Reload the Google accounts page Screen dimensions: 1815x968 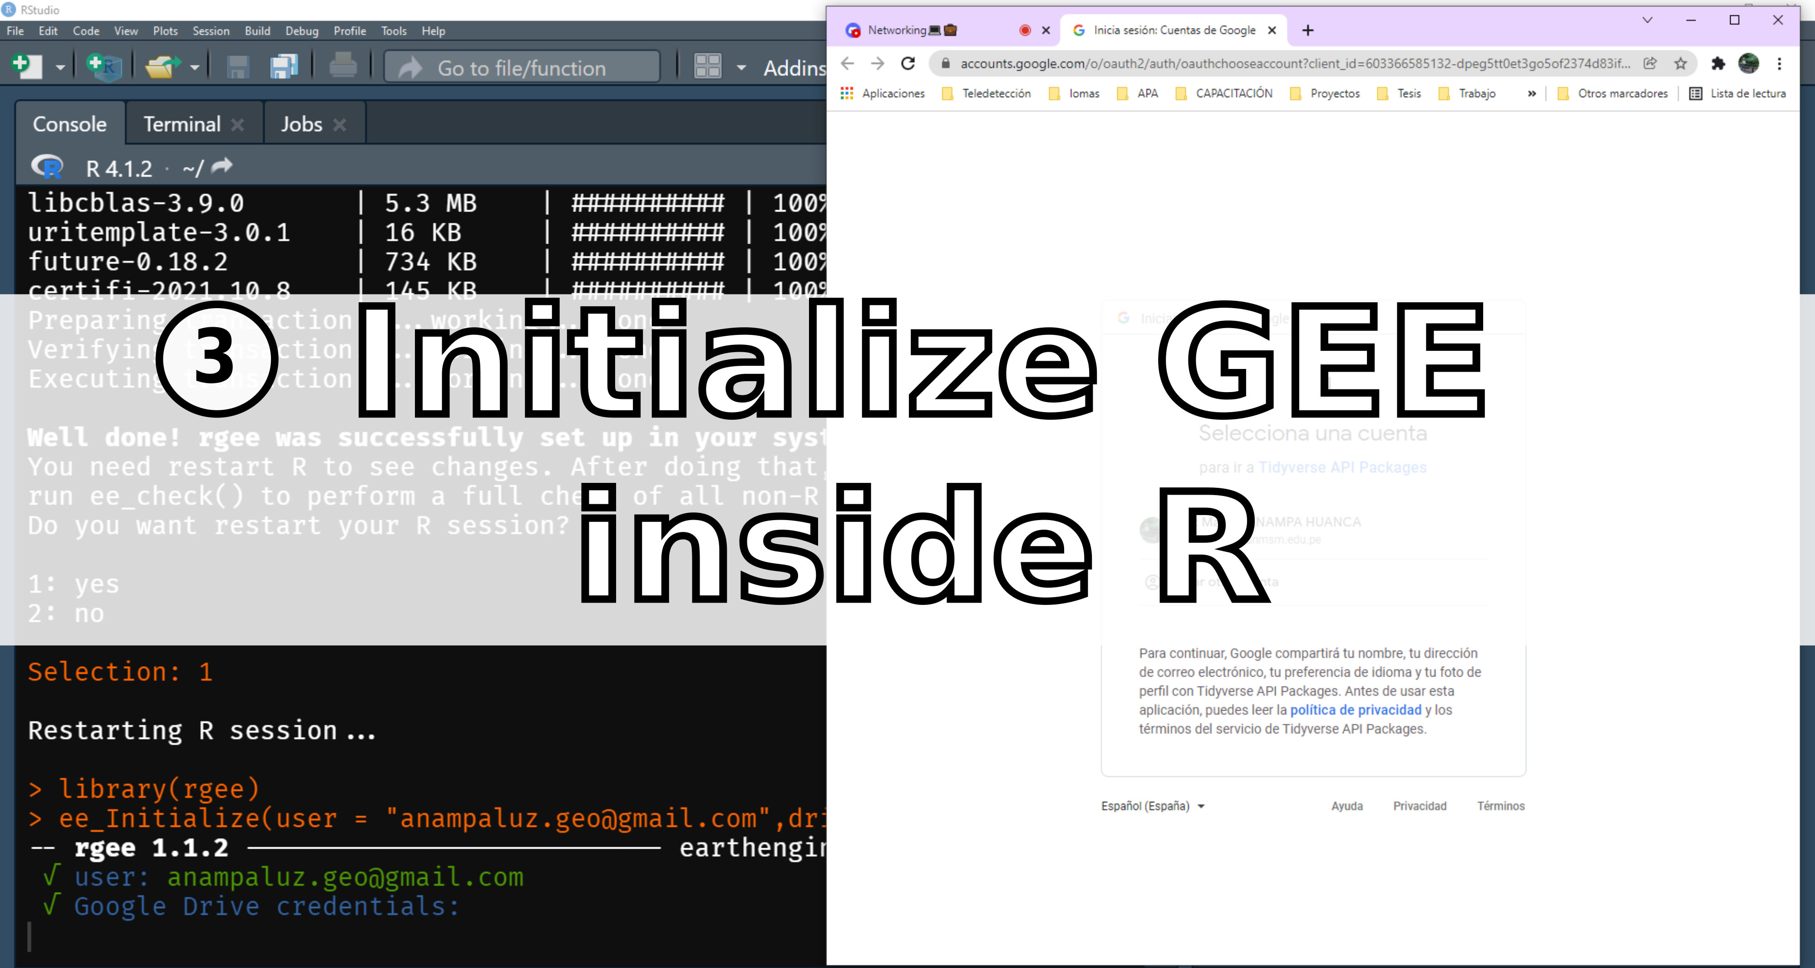[x=908, y=64]
